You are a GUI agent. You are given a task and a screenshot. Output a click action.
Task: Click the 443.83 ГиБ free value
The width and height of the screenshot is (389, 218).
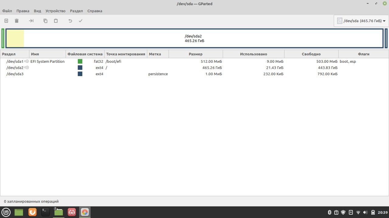(x=328, y=68)
